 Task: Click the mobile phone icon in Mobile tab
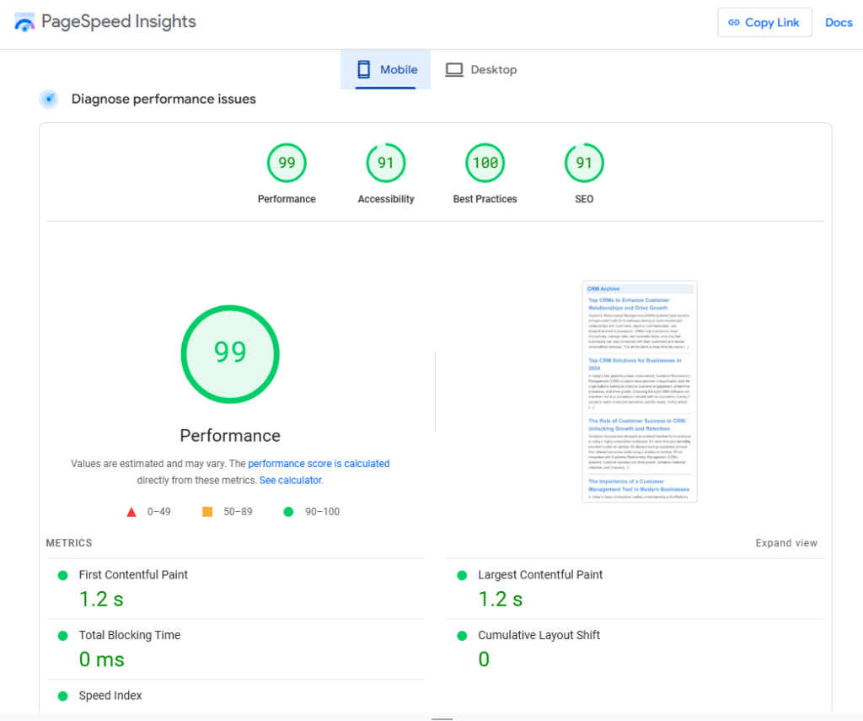click(x=364, y=69)
